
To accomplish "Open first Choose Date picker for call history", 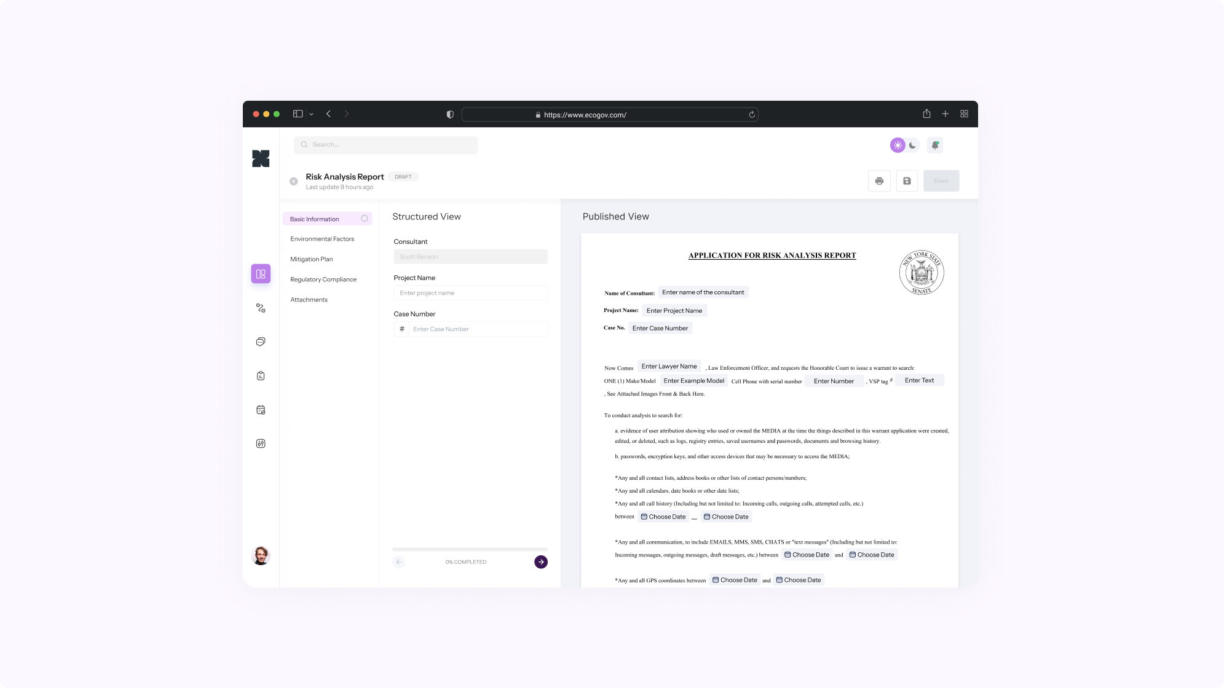I will pos(663,517).
